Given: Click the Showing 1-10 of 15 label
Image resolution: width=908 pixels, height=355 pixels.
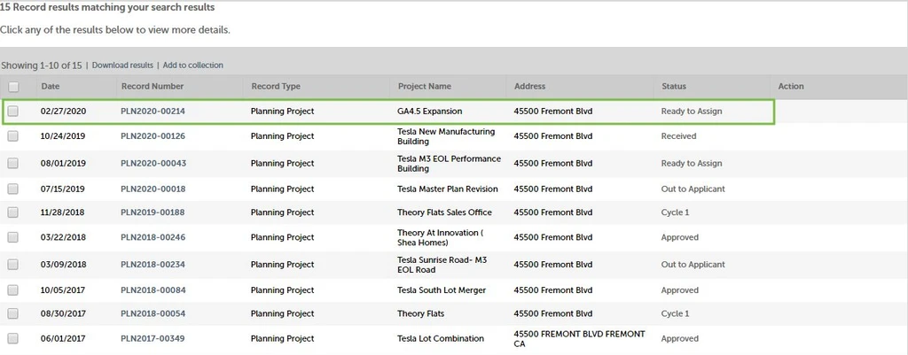Looking at the screenshot, I should click(x=41, y=66).
